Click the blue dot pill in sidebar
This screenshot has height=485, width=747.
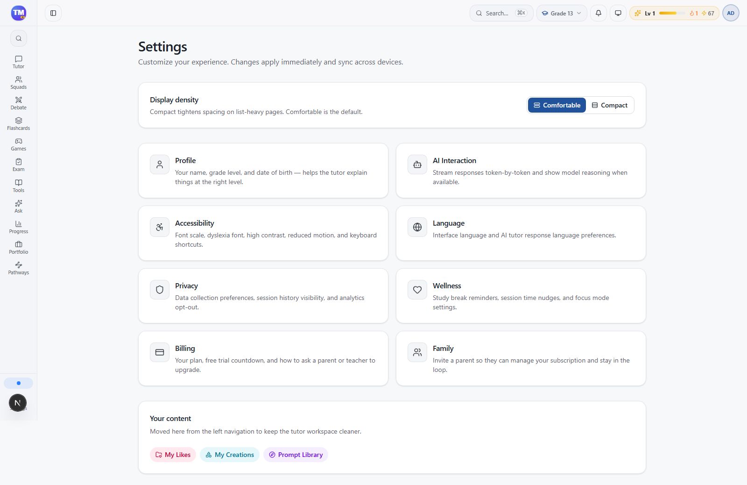pos(19,383)
